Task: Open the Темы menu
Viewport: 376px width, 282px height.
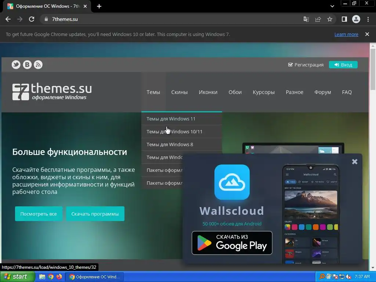Action: [x=153, y=92]
